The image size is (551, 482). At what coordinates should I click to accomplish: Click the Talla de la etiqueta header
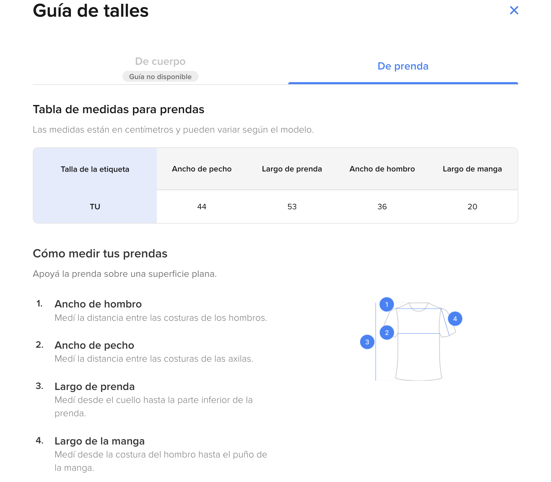tap(95, 169)
